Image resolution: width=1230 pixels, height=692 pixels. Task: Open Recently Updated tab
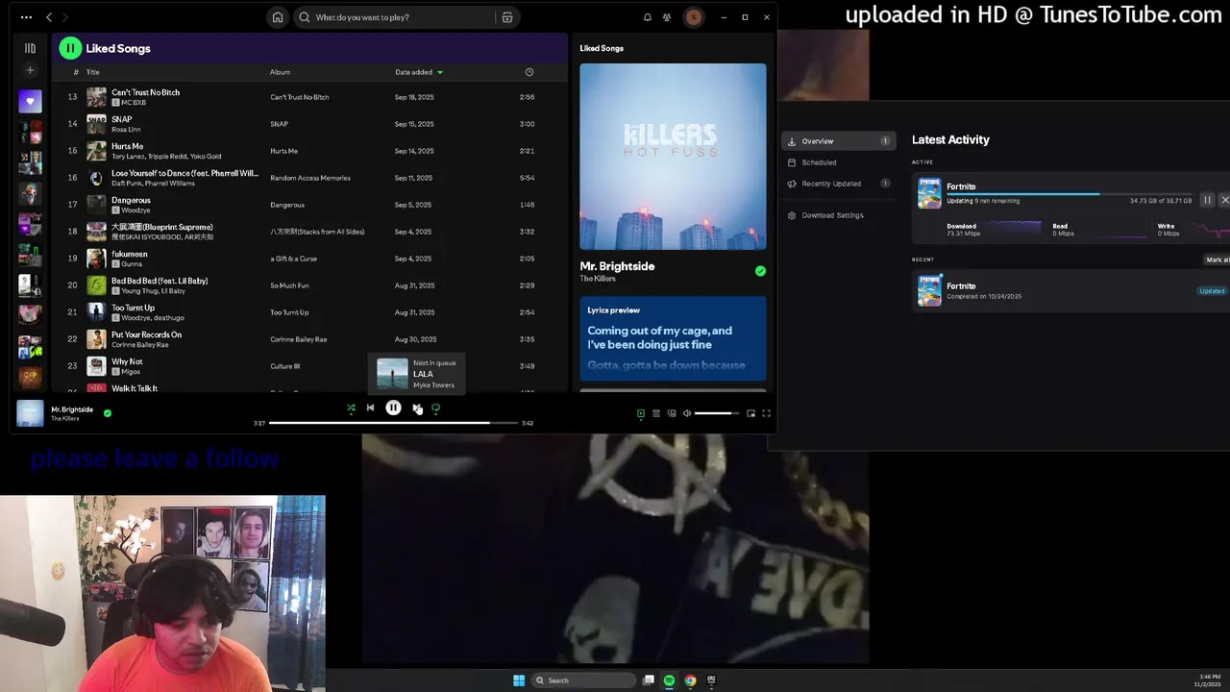coord(837,184)
